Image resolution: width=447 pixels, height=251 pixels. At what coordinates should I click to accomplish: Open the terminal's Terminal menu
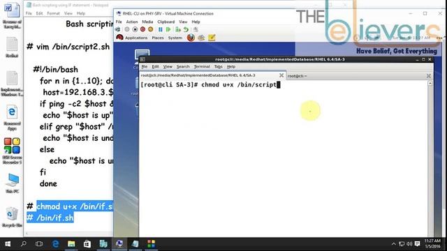coord(202,67)
